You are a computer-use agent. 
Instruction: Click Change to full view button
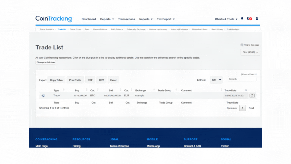coord(46,62)
